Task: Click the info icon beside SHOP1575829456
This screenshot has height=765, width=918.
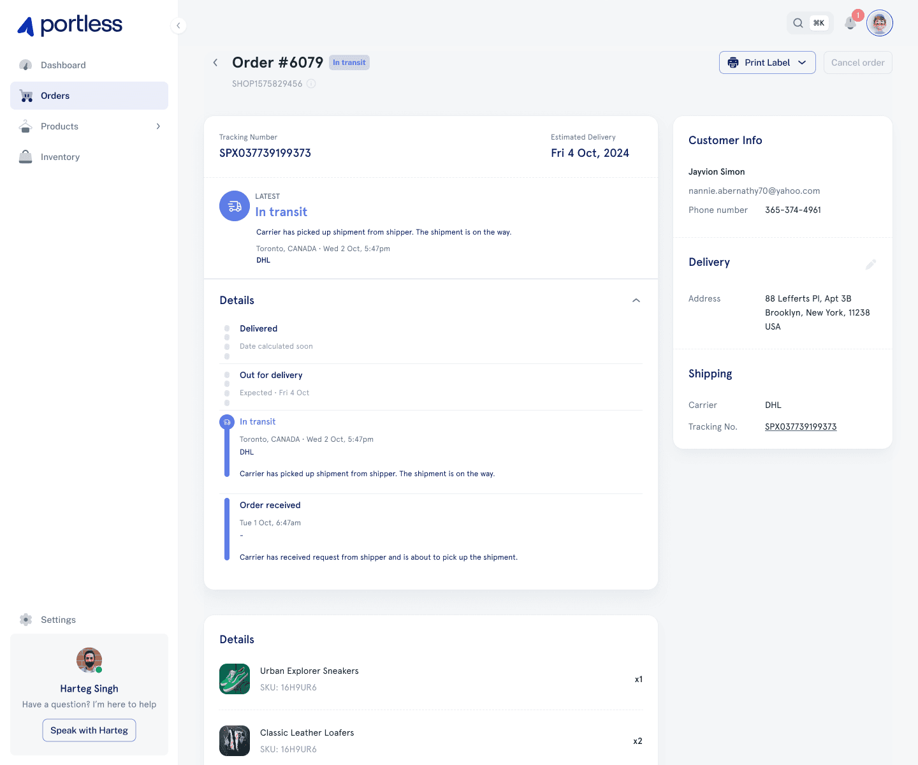Action: pyautogui.click(x=311, y=84)
